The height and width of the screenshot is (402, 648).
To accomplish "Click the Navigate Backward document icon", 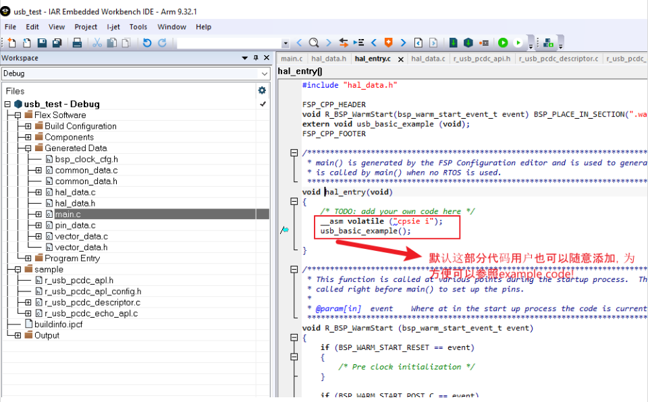I will [x=418, y=42].
